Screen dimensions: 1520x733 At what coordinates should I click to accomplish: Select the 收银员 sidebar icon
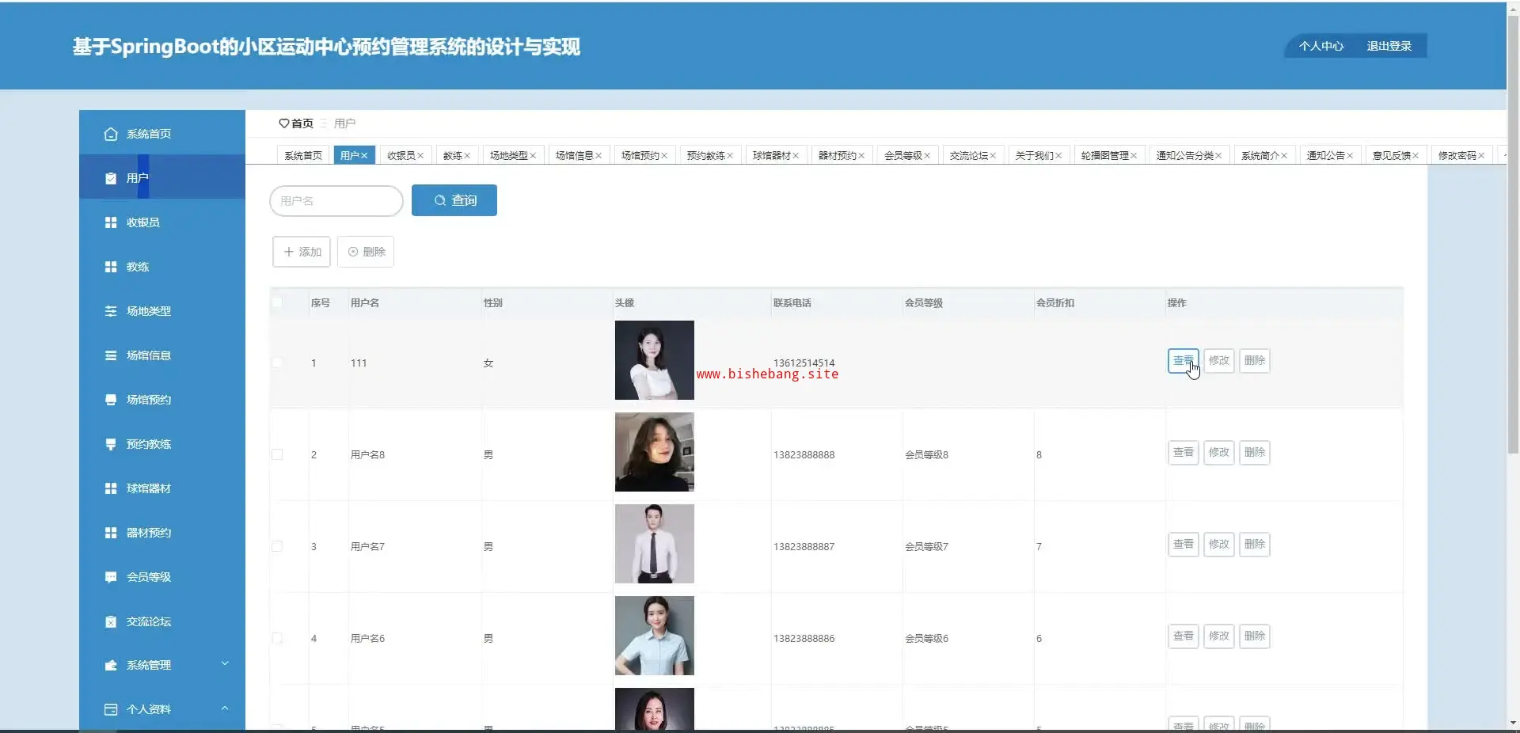[111, 222]
